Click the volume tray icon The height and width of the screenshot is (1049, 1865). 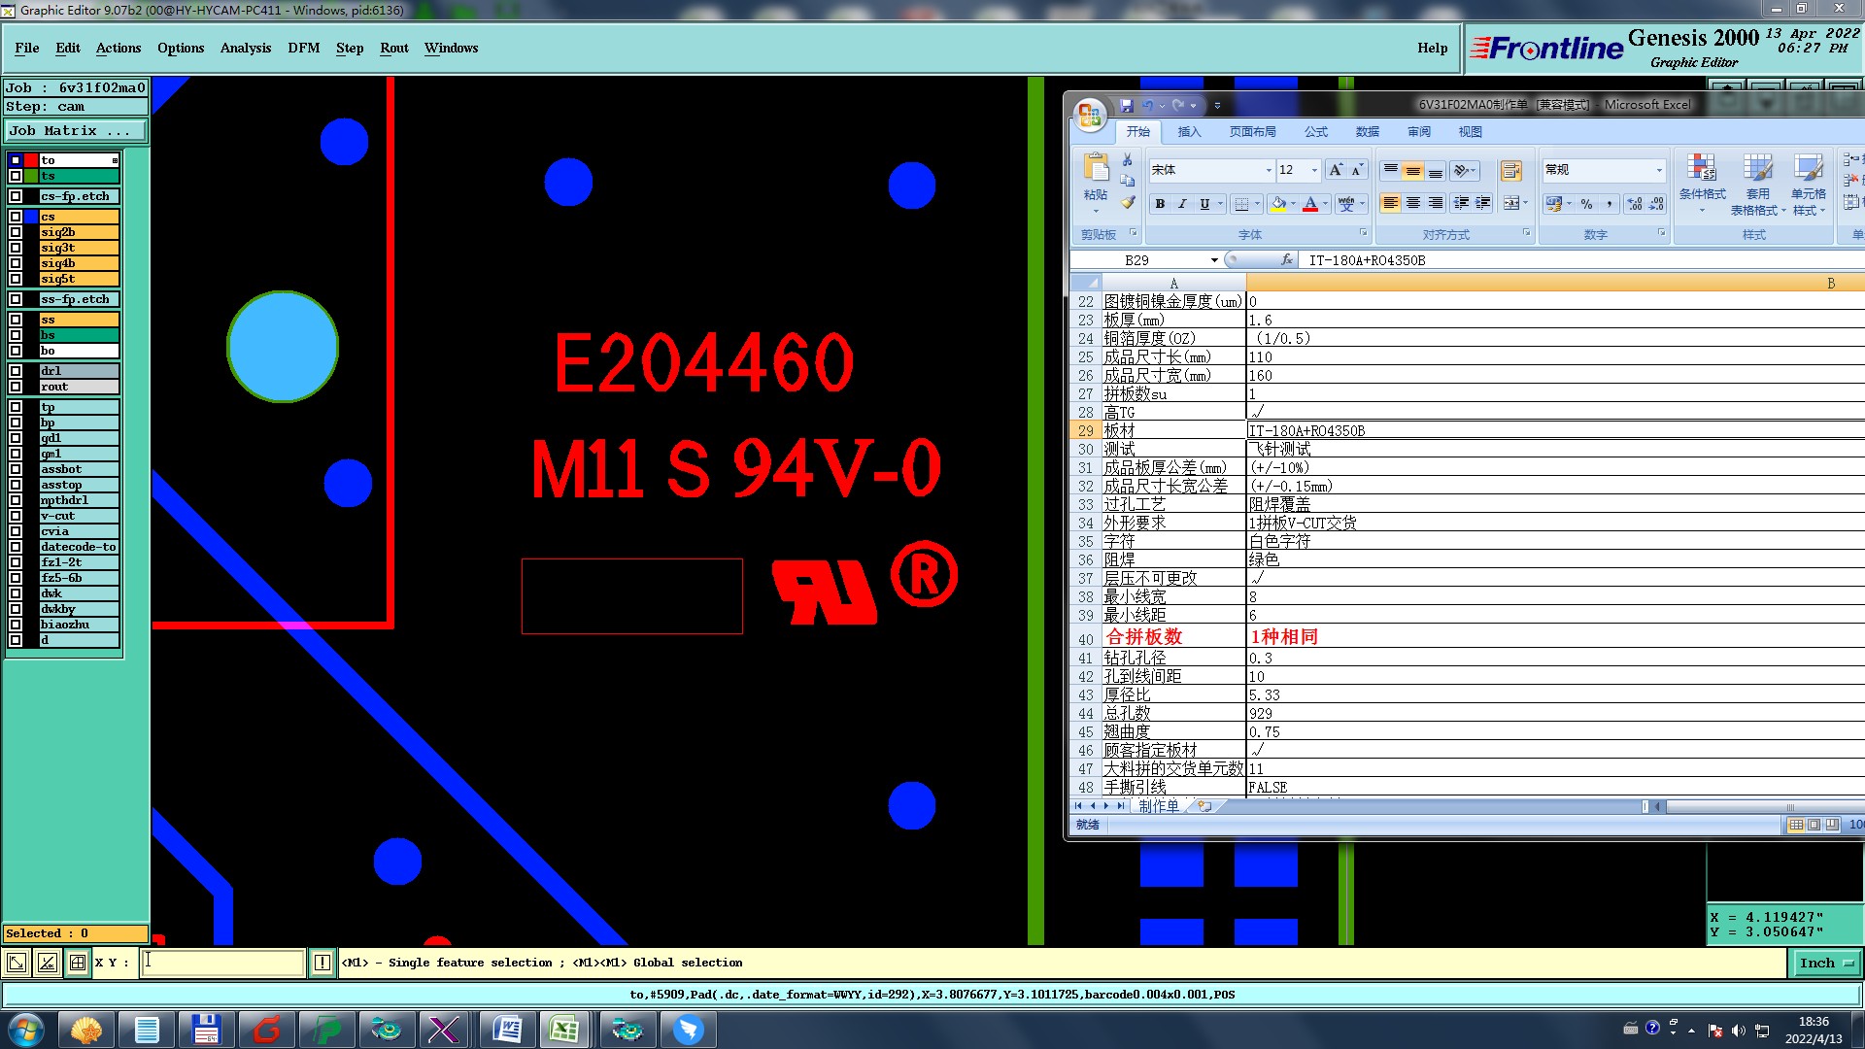(1738, 1030)
